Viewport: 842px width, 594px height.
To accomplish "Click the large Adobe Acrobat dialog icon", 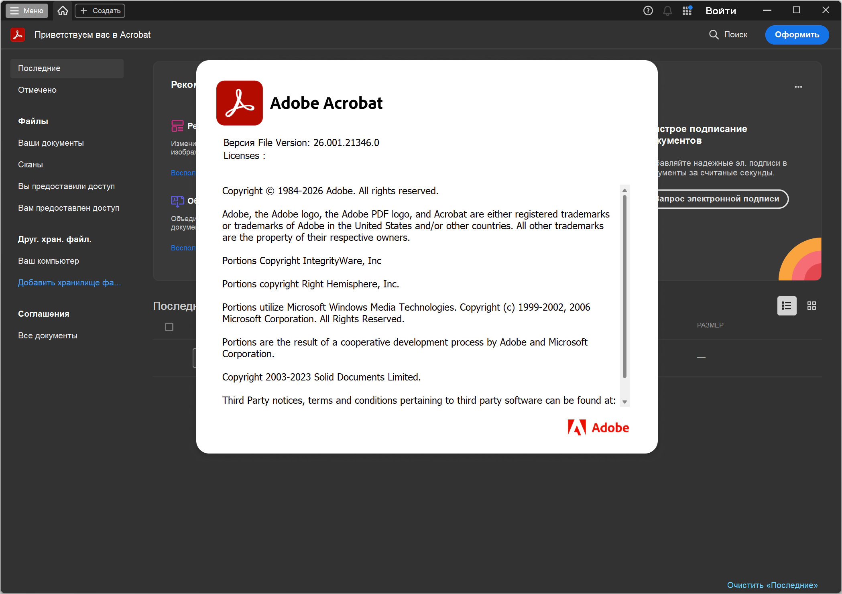I will click(x=240, y=103).
